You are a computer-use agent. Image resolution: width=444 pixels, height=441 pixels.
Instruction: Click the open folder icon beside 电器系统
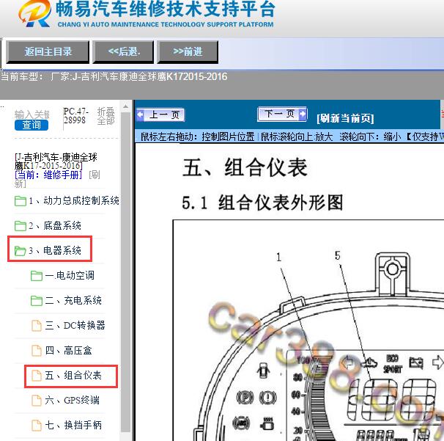pyautogui.click(x=21, y=251)
